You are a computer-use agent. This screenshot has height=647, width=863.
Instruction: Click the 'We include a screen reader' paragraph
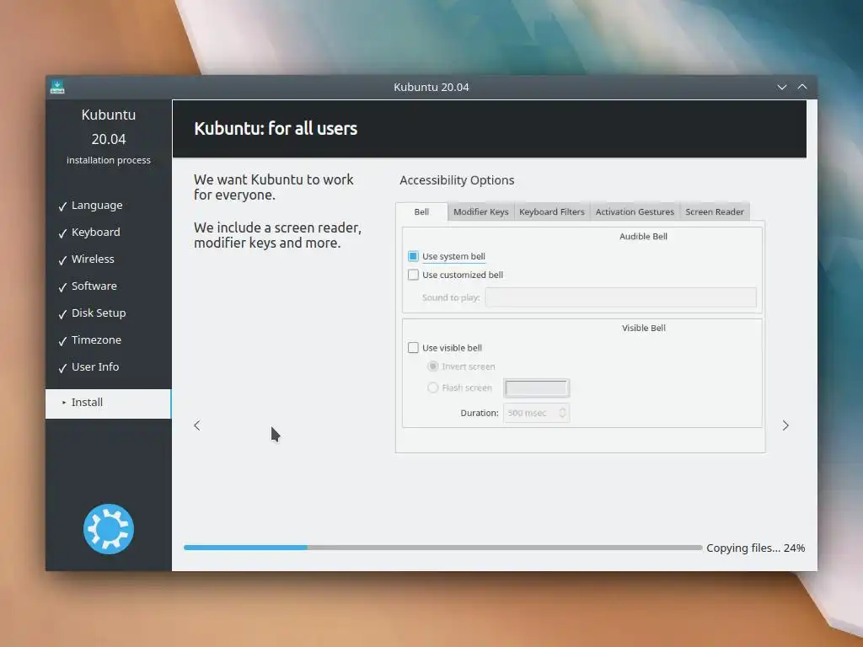[x=277, y=235]
